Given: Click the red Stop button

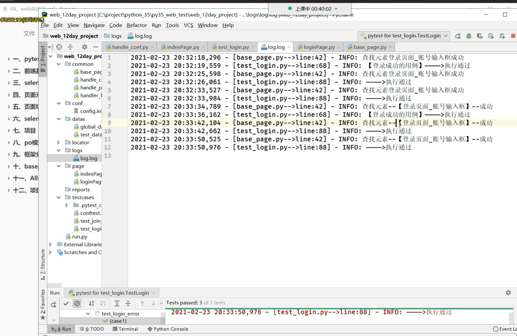Looking at the screenshot, I should click(513, 36).
